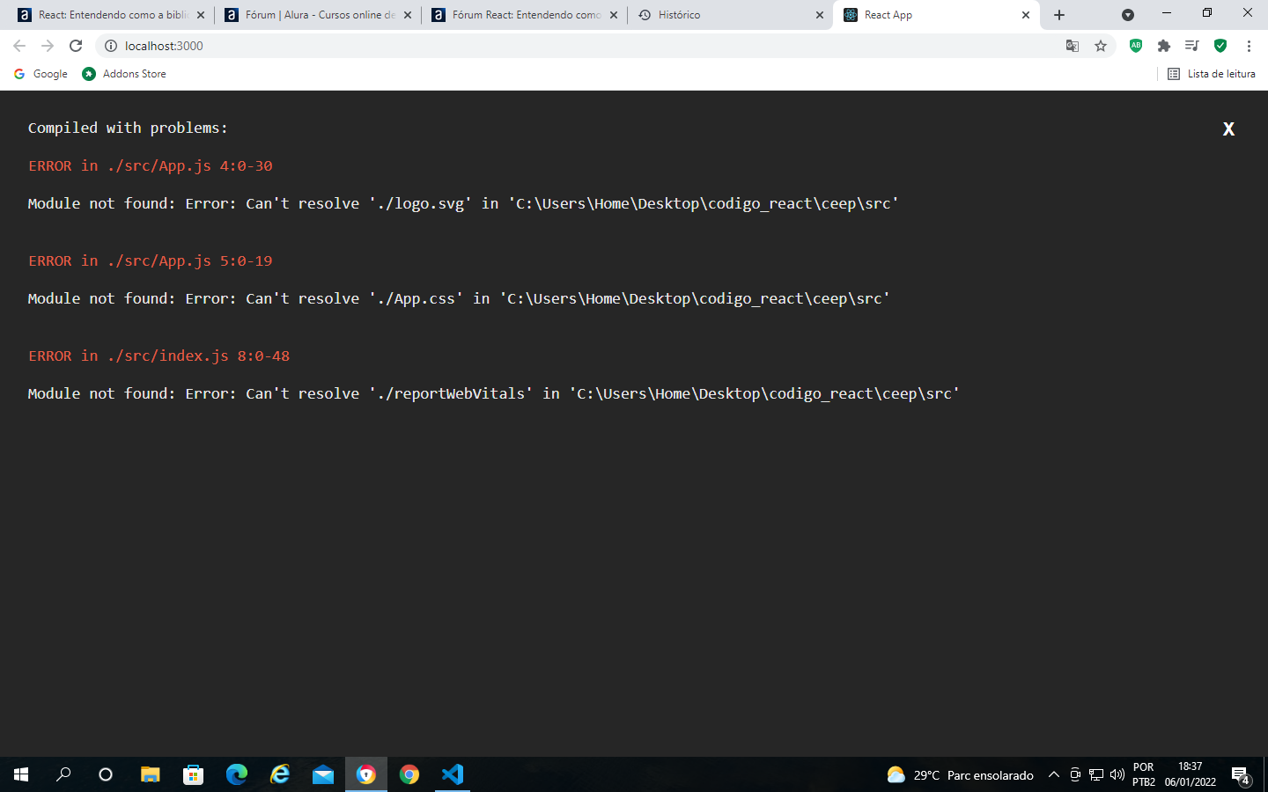The image size is (1268, 792).
Task: Go forward to next page
Action: click(x=48, y=46)
